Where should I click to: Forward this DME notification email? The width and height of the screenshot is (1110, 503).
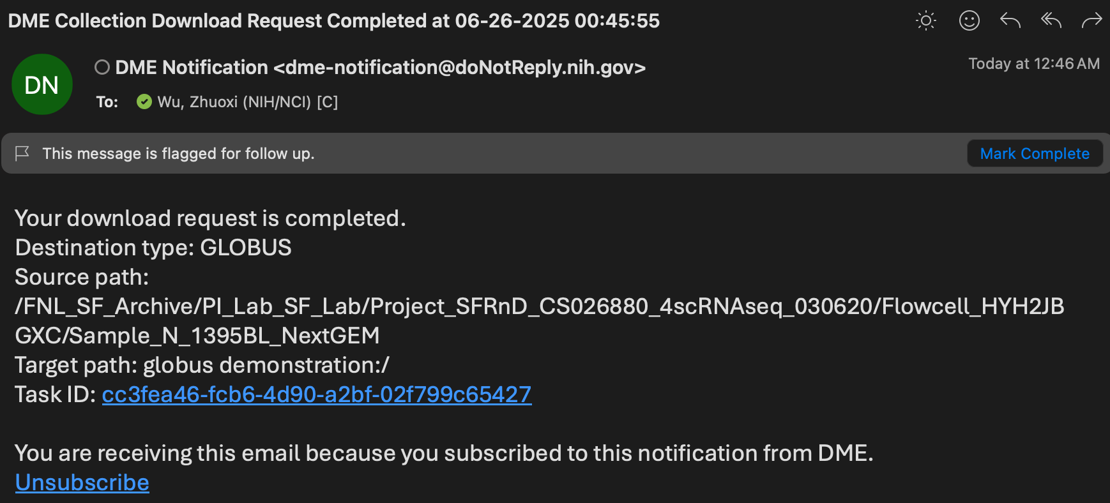point(1091,21)
